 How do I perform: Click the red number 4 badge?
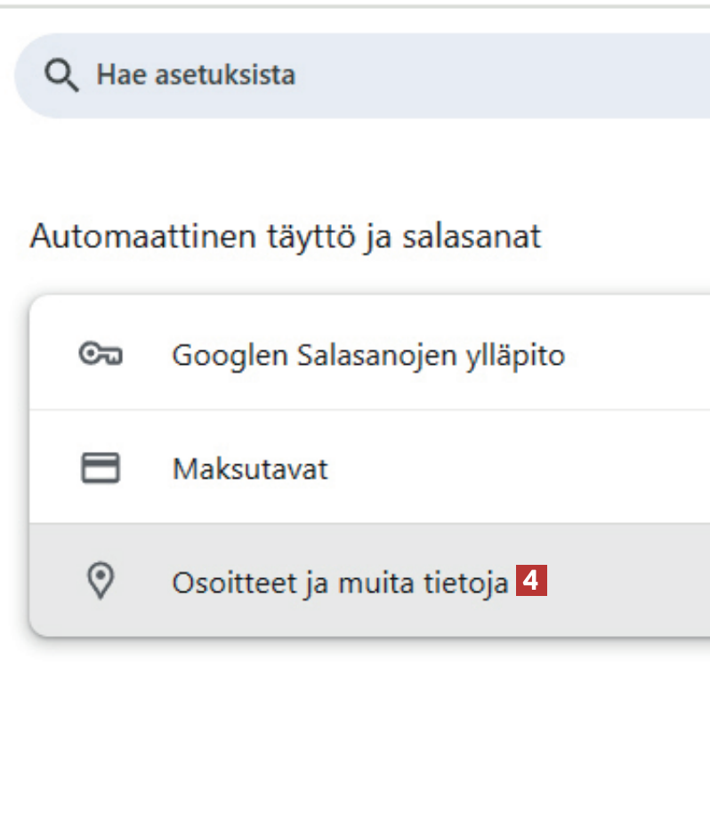(x=531, y=582)
